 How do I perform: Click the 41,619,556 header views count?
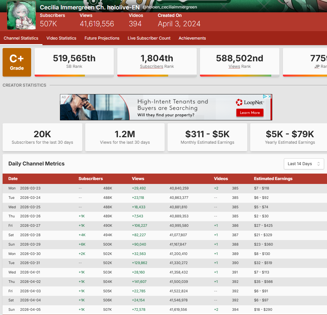pyautogui.click(x=97, y=24)
